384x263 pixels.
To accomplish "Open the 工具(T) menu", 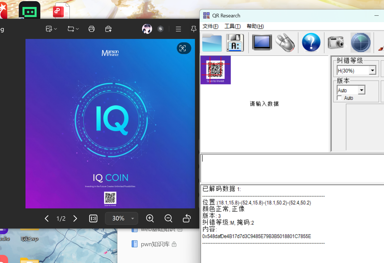I will coord(232,26).
